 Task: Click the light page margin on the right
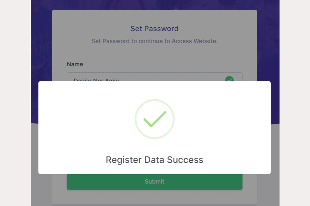pos(295,103)
